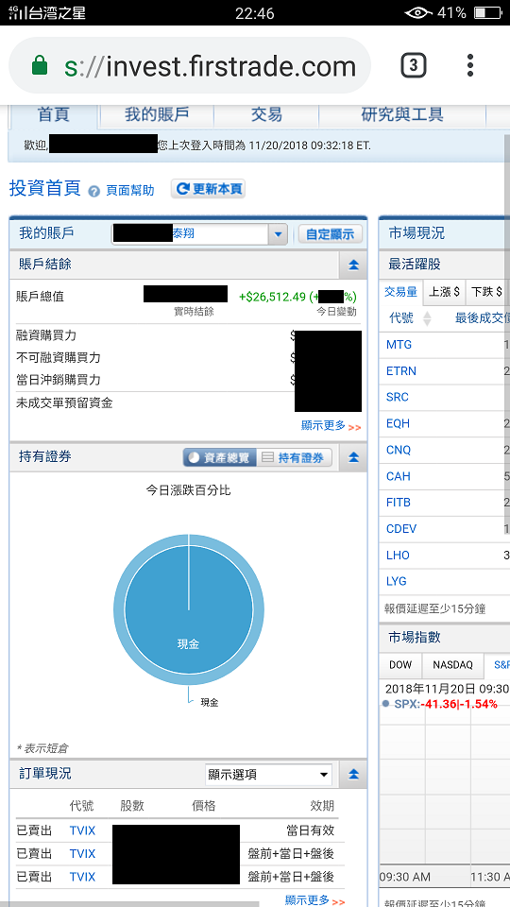
Task: Select the 交易量 most-active tab
Action: [400, 292]
